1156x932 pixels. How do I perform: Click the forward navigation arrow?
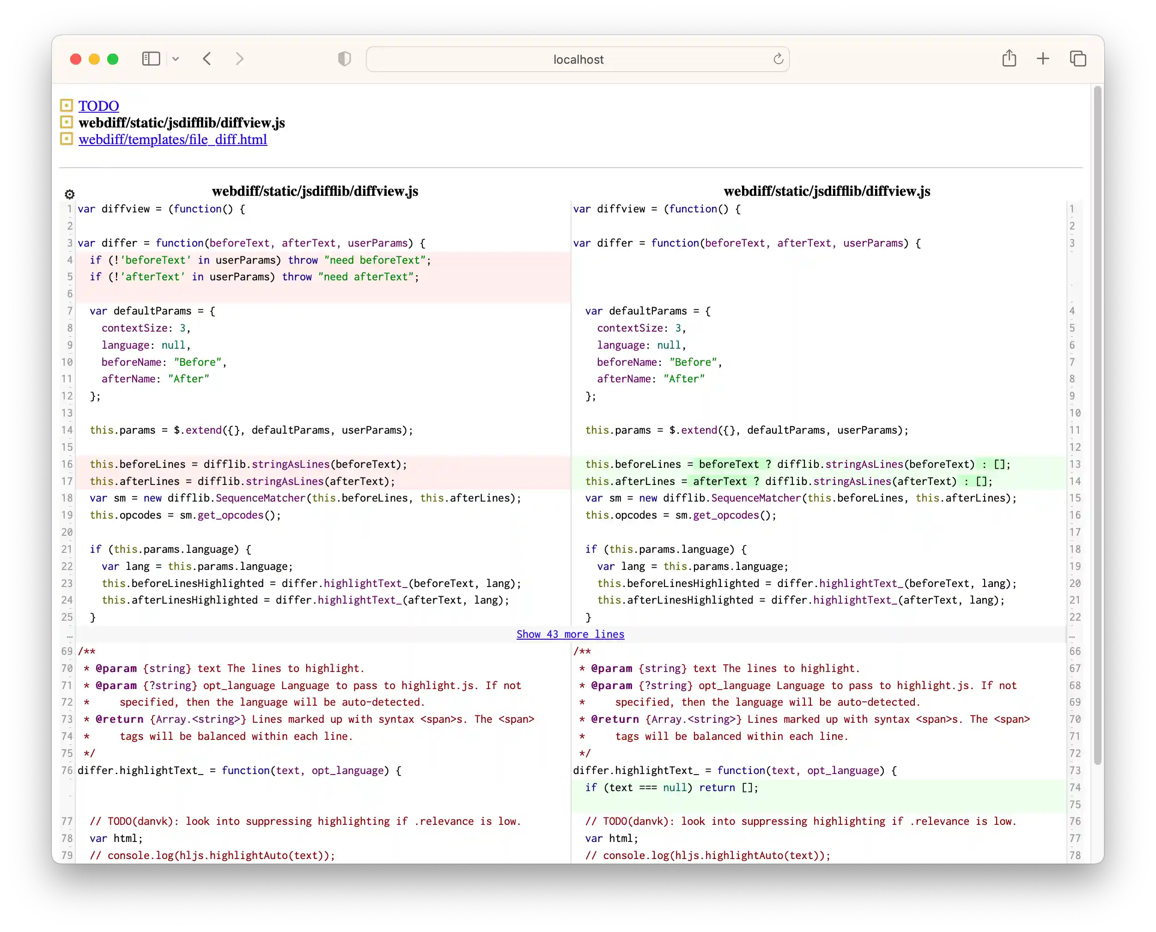[240, 59]
